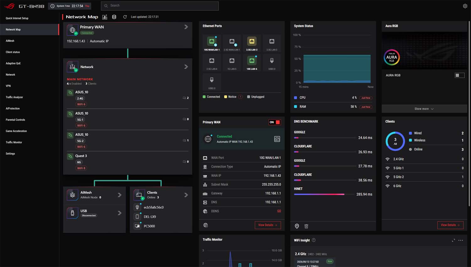Open Parental Controls in the sidebar

coord(30,120)
